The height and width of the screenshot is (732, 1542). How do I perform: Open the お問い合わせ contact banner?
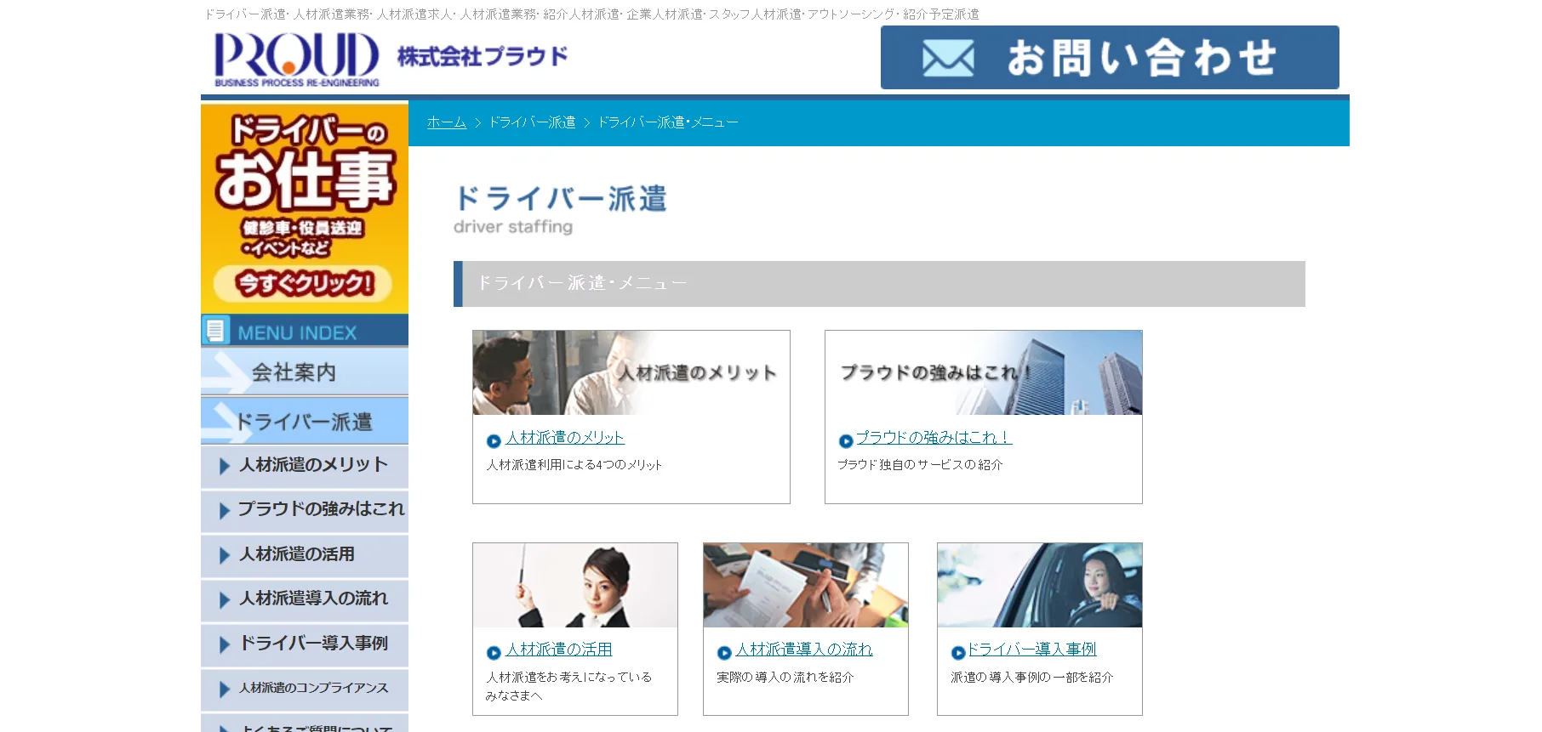click(1110, 57)
